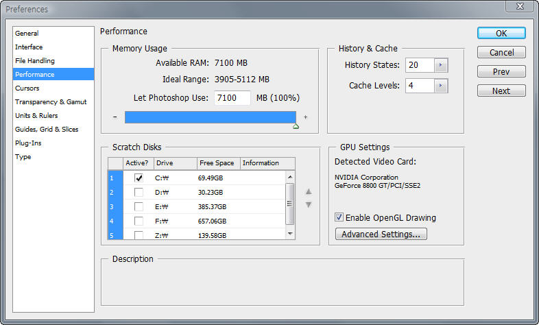Click the memory usage slider handle
The image size is (539, 325).
click(296, 126)
